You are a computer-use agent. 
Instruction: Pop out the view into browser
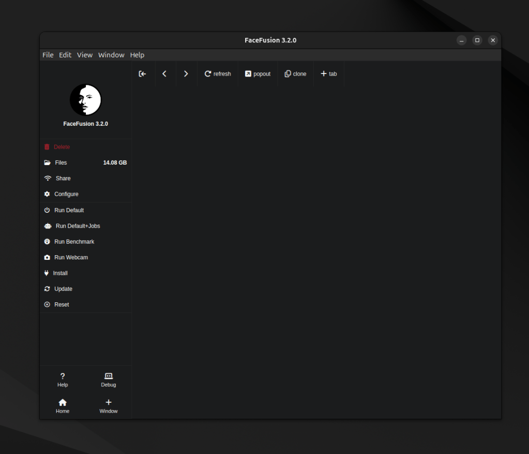258,74
